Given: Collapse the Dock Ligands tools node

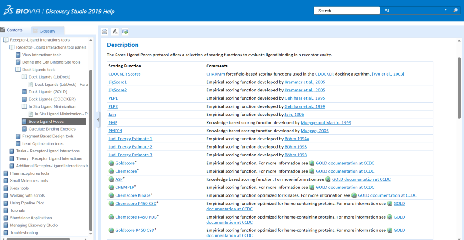Looking at the screenshot, I should click(18, 70).
